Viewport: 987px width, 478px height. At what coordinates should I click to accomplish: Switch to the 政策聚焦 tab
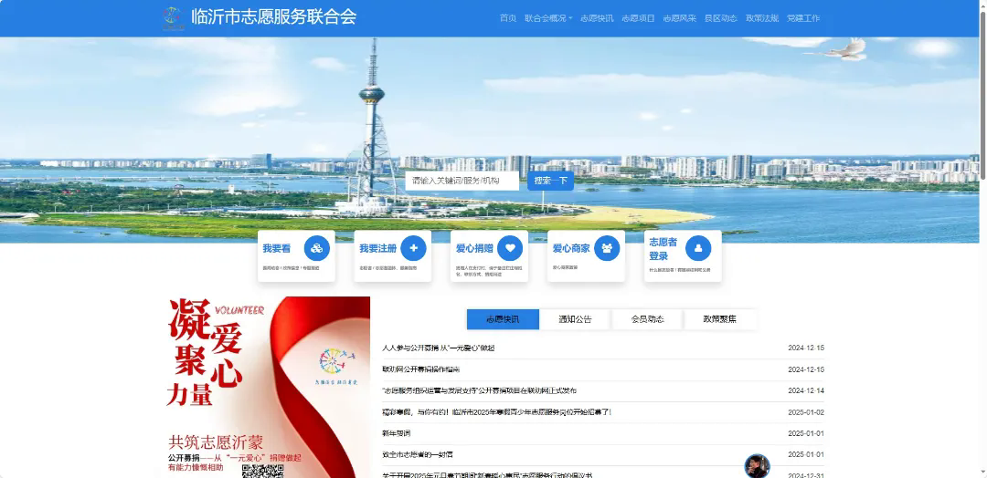click(720, 319)
